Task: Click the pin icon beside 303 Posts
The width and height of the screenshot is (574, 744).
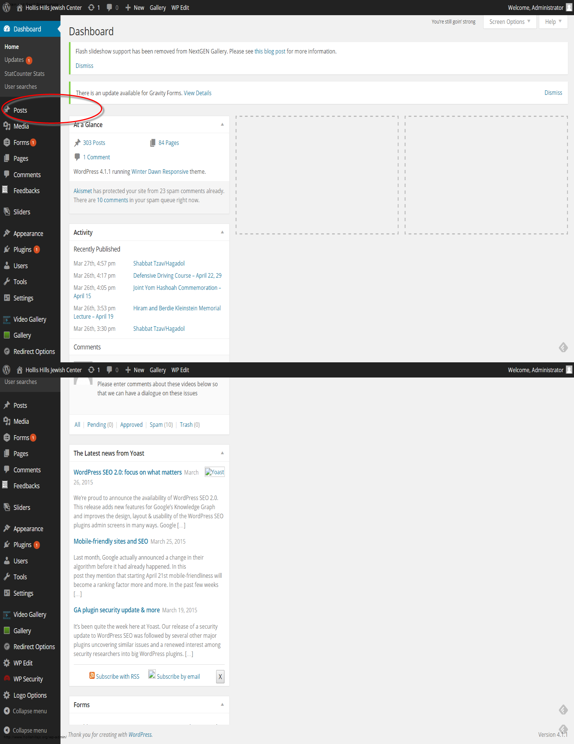Action: pyautogui.click(x=77, y=143)
